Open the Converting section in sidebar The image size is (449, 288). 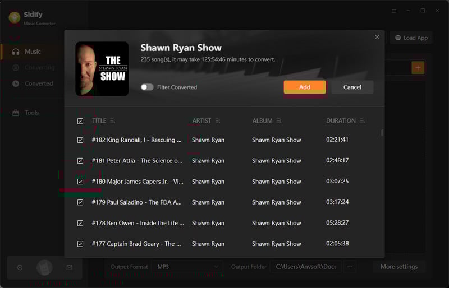tap(33, 67)
